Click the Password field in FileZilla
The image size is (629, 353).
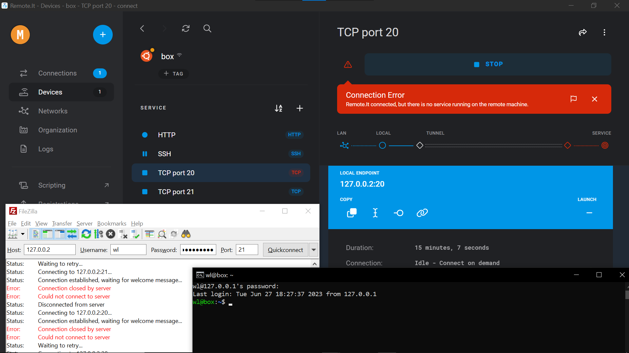tap(198, 250)
